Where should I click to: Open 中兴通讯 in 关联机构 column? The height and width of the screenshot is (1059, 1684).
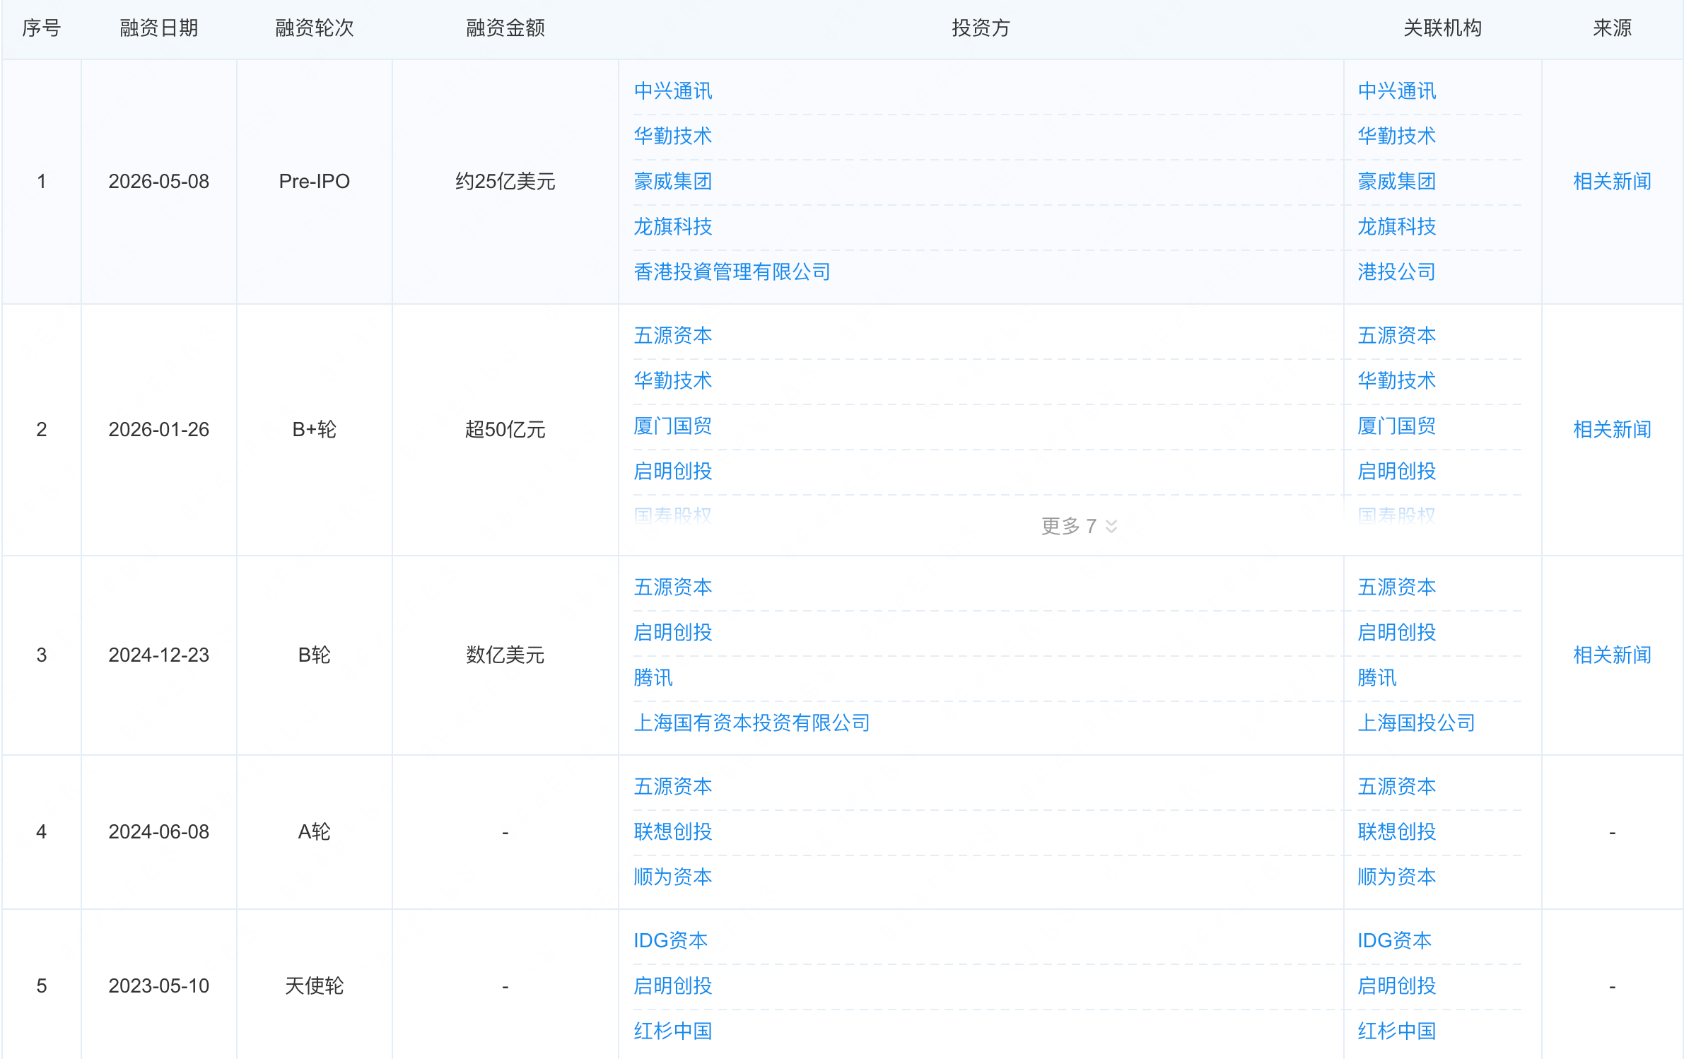tap(1397, 91)
